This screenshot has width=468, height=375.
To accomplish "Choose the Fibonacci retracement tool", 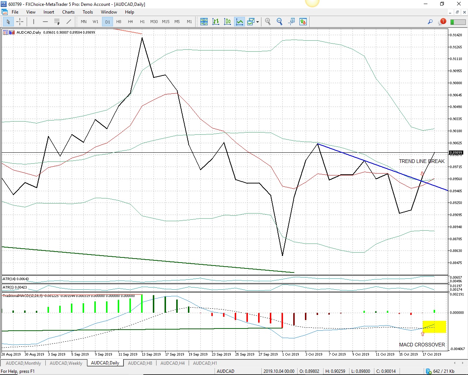I will pos(57,22).
